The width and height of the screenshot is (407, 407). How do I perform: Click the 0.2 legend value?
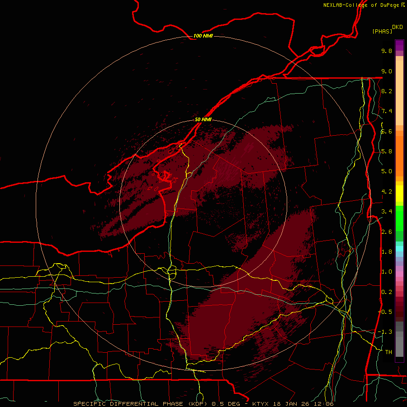click(387, 292)
